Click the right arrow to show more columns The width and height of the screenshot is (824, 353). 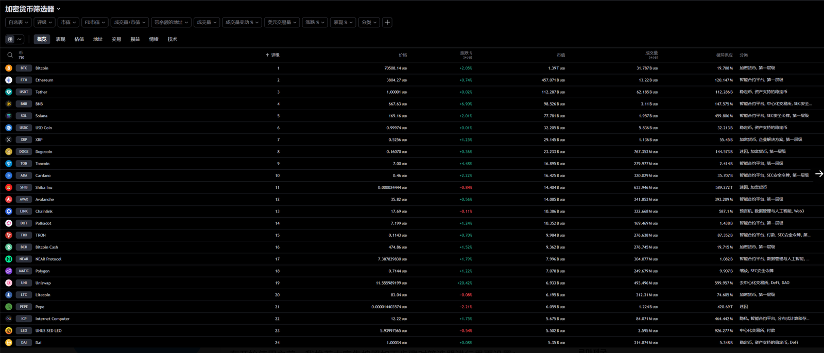tap(819, 174)
